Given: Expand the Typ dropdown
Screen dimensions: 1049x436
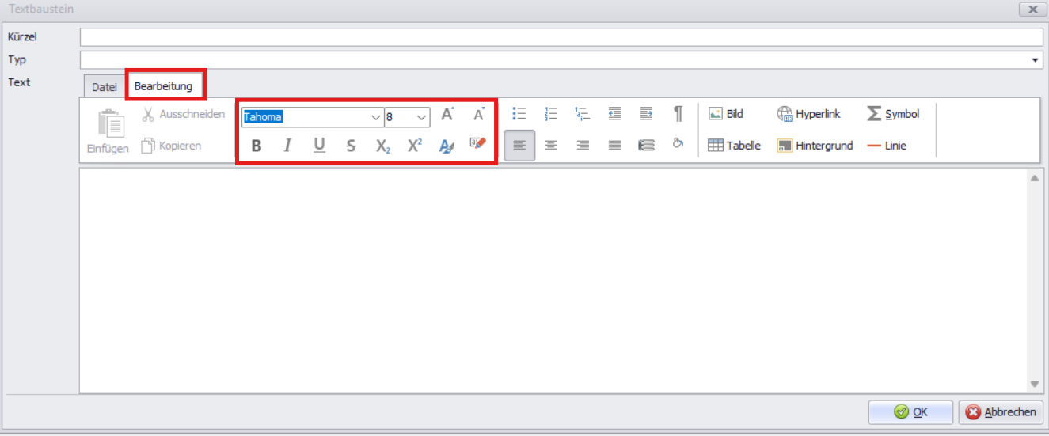Looking at the screenshot, I should click(1036, 60).
